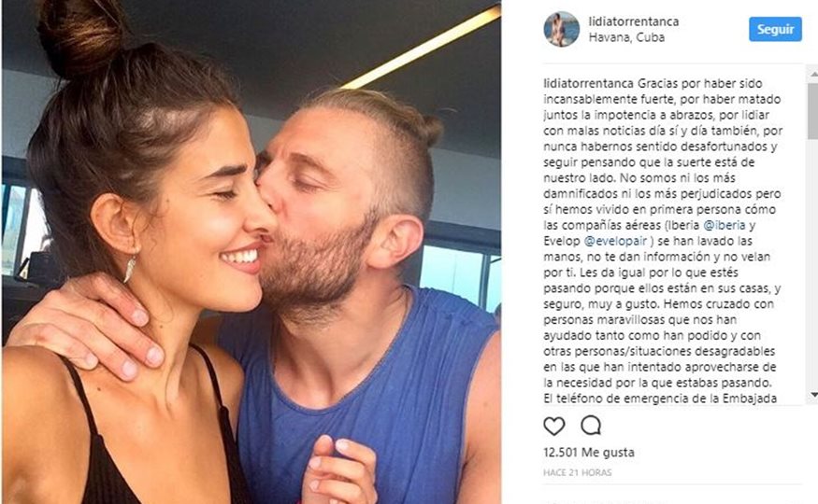Click the scrollbar down arrow beside the caption
Image resolution: width=818 pixels, height=504 pixels.
(813, 395)
